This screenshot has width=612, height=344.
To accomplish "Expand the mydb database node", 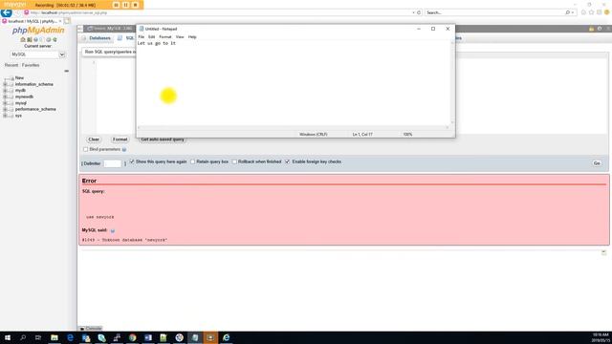I will click(5, 91).
